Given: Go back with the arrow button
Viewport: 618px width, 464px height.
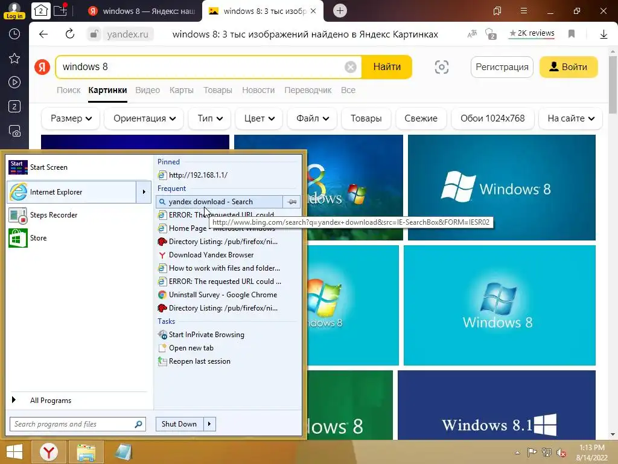Looking at the screenshot, I should coord(43,34).
